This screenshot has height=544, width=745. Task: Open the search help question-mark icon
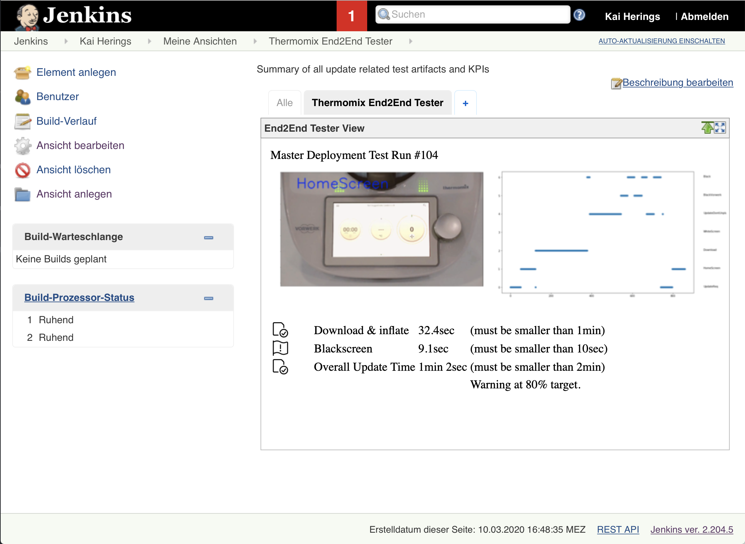point(579,15)
